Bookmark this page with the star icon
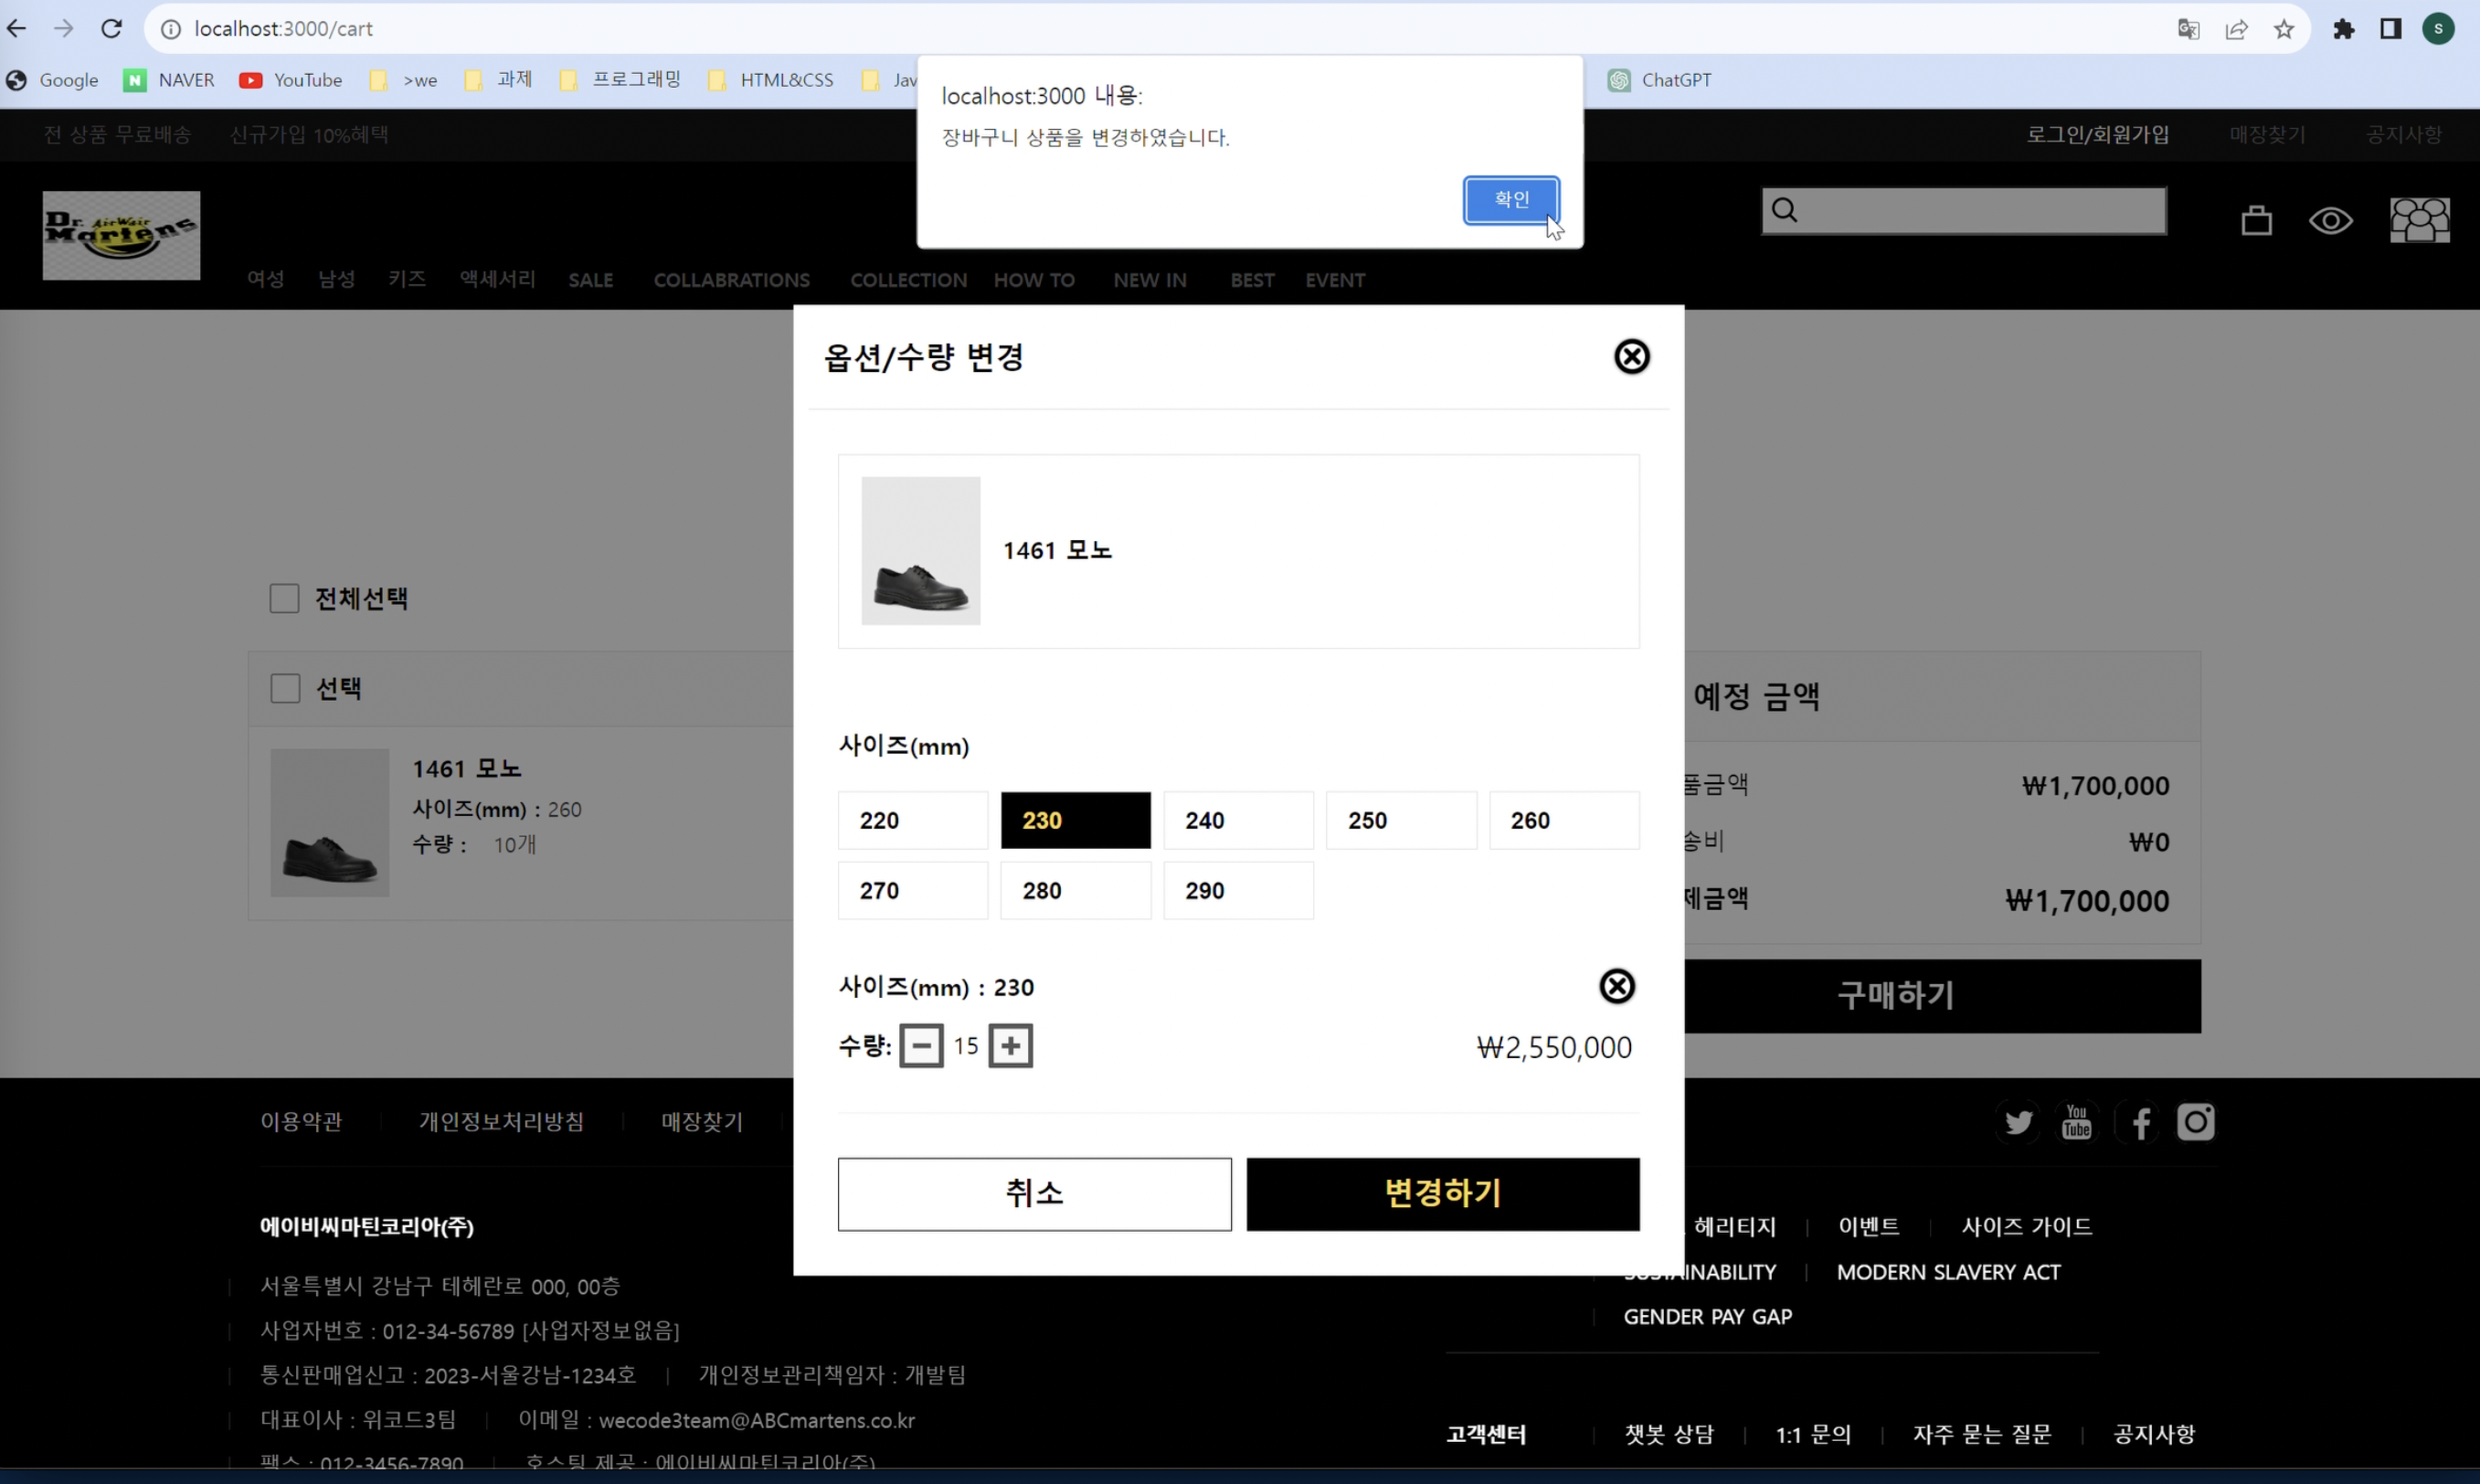The width and height of the screenshot is (2480, 1484). pyautogui.click(x=2283, y=29)
